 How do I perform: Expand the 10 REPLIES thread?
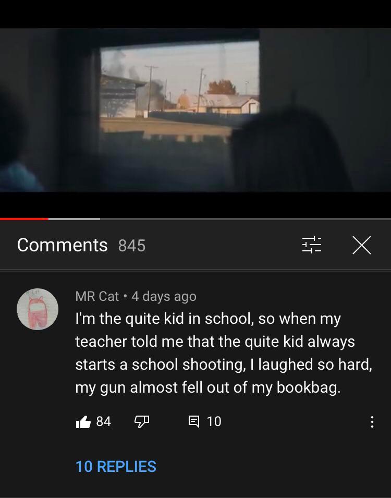click(116, 467)
